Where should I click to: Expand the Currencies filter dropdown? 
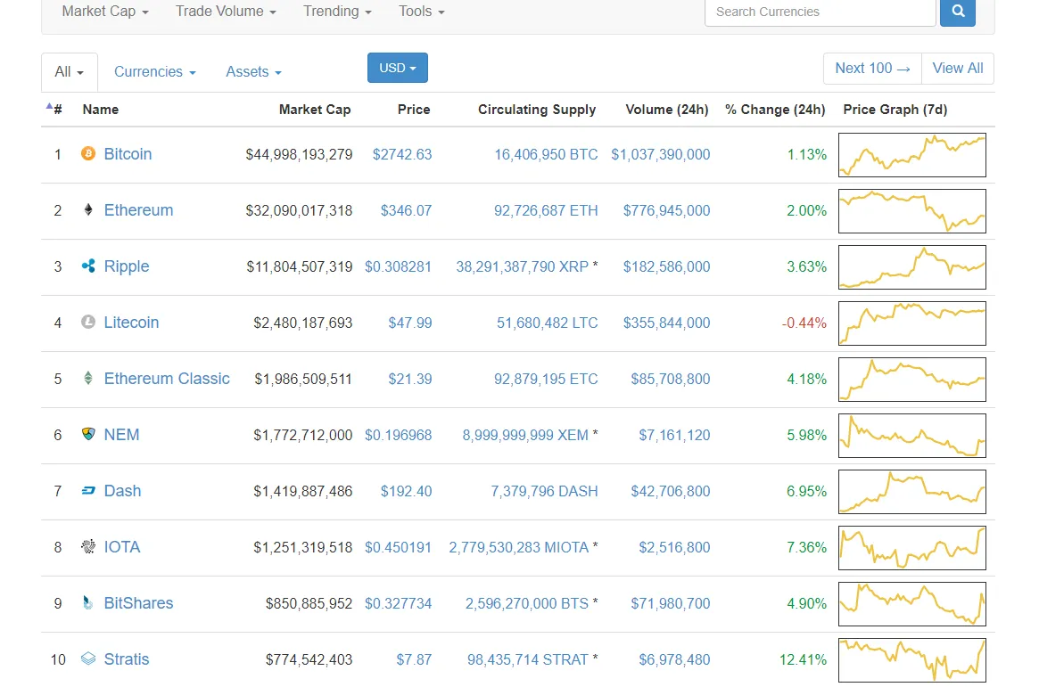pos(154,71)
